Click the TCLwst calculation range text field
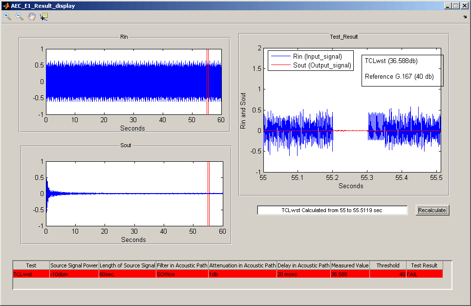 [332, 210]
